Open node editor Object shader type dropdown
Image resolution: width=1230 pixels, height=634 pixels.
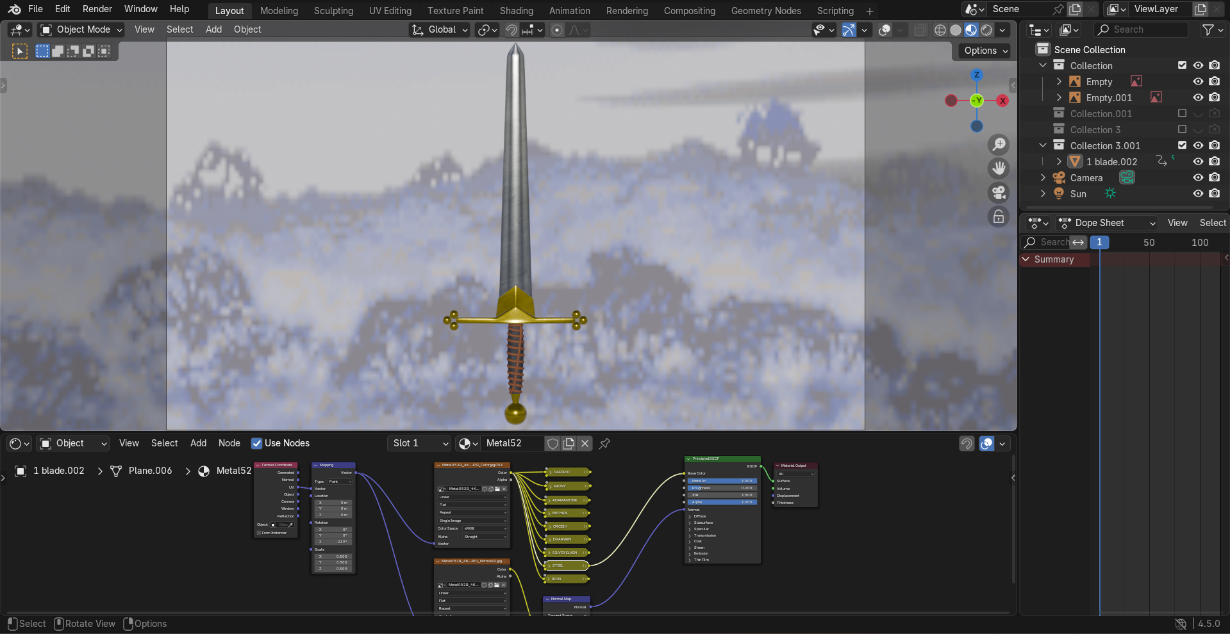click(72, 443)
